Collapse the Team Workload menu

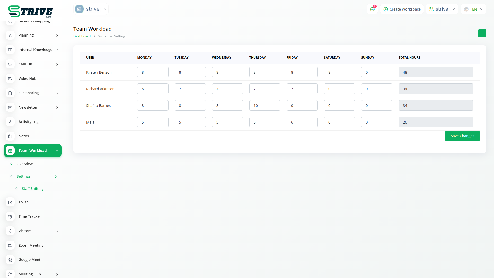[x=57, y=151]
